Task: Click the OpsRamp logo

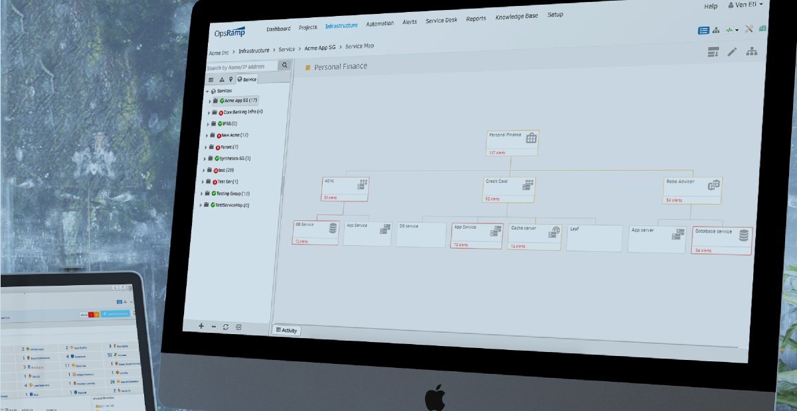Action: (230, 31)
